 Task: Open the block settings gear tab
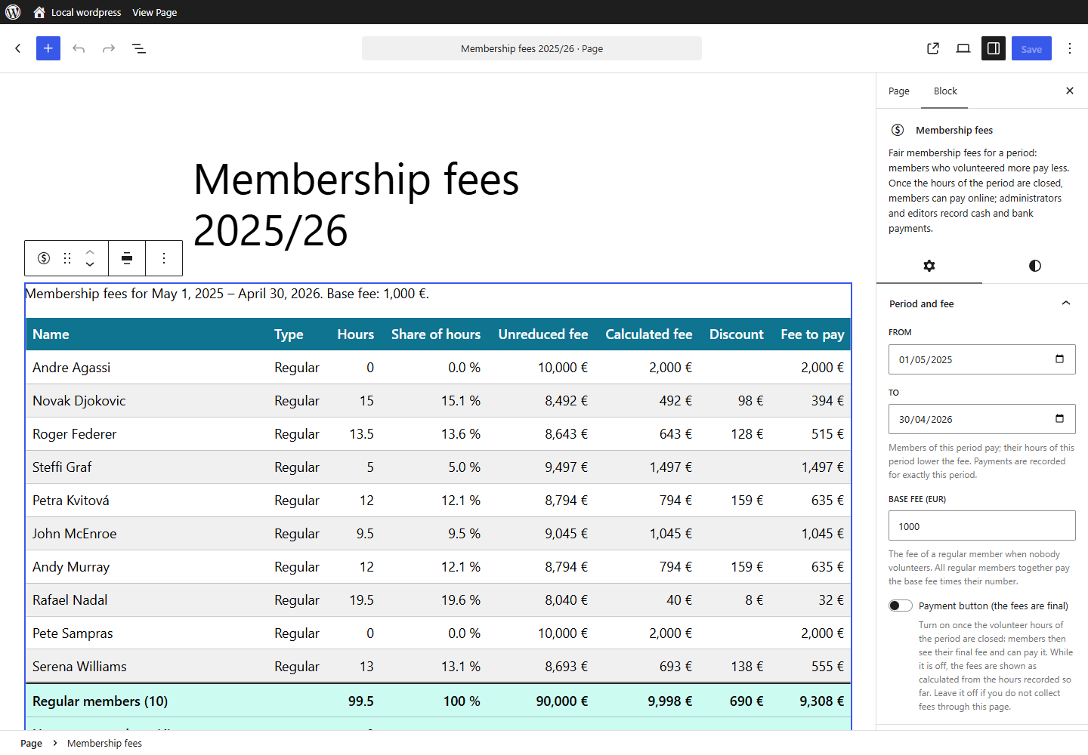(x=929, y=266)
